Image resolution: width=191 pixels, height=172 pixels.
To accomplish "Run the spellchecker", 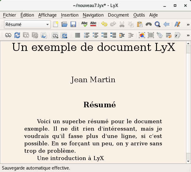I will pos(84,24).
